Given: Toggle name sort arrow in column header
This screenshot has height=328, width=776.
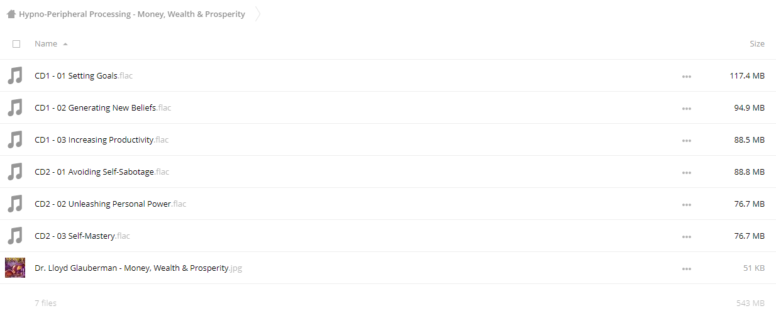Looking at the screenshot, I should tap(65, 44).
